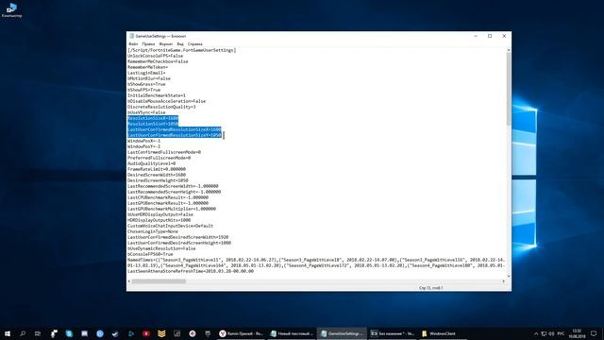Click the line LastSeenAthenaStoreRefreshTime

[x=191, y=271]
